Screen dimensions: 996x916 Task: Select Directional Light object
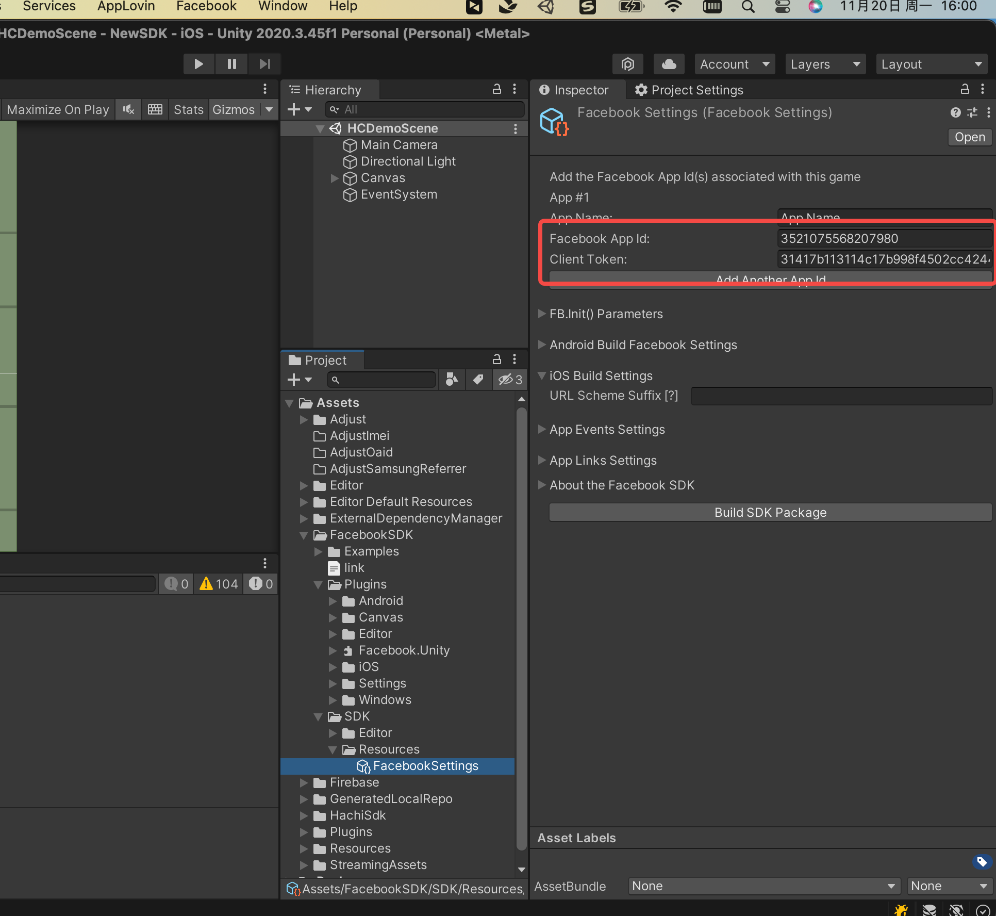click(408, 161)
